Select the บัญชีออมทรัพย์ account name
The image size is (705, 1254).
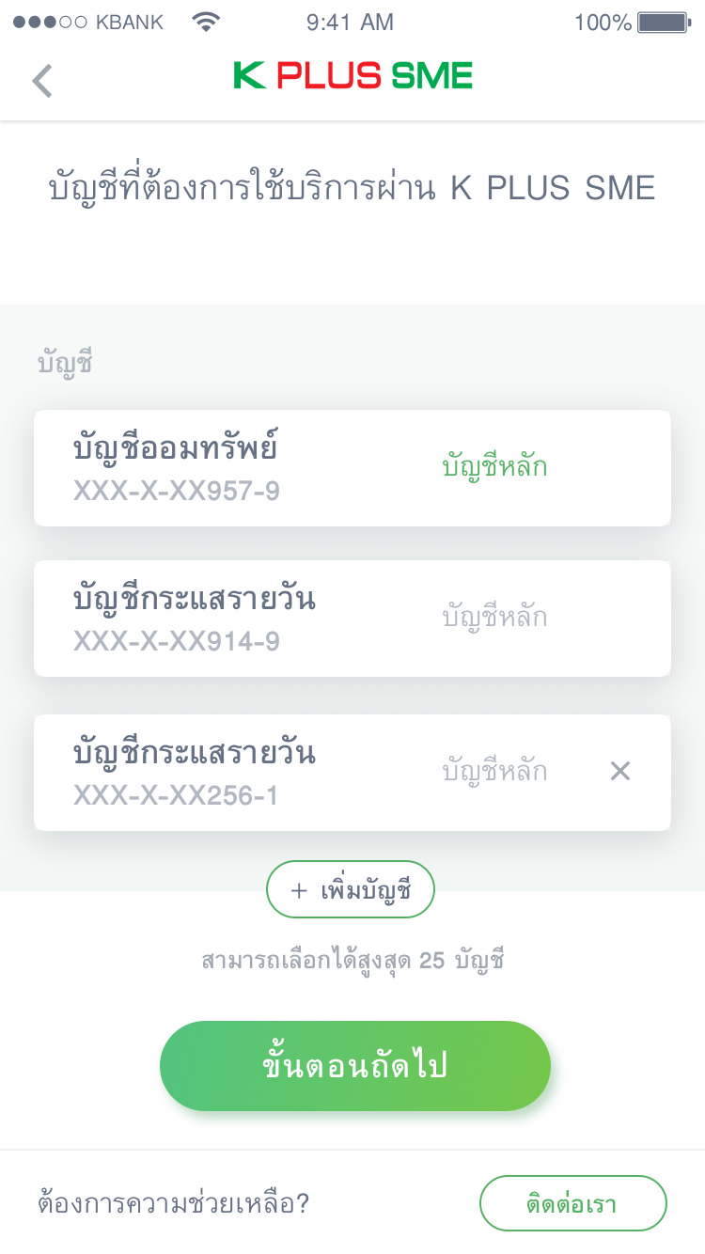[176, 449]
